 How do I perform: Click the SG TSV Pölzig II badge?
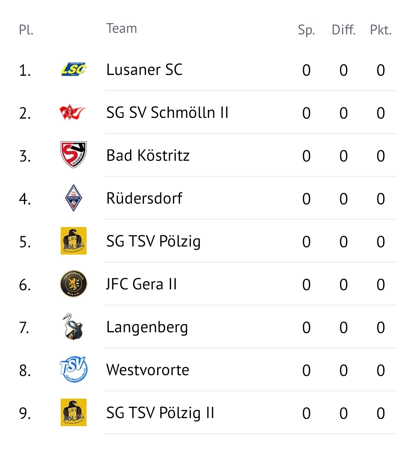click(74, 412)
